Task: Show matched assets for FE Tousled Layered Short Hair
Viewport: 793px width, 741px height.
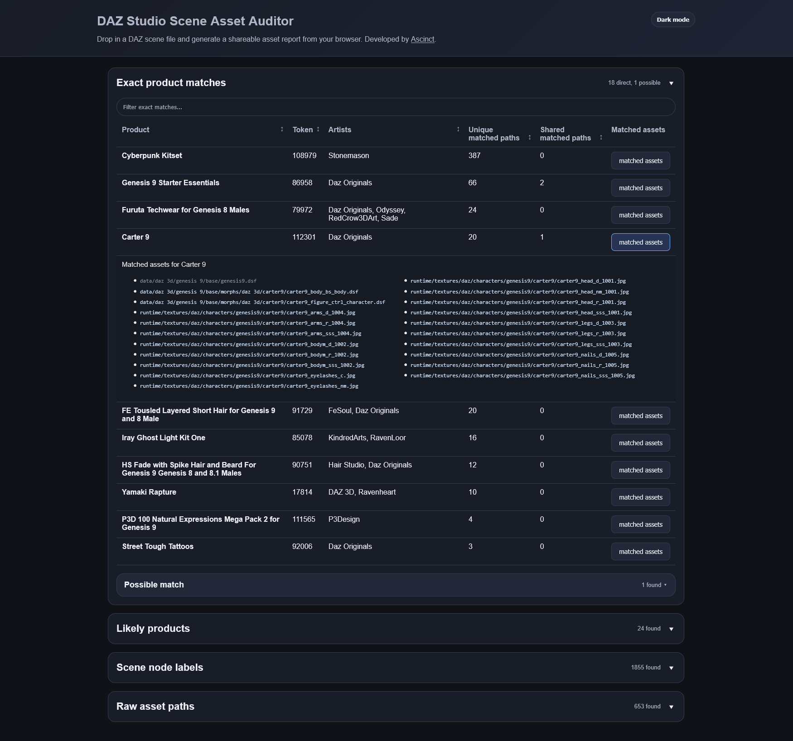Action: pos(640,416)
